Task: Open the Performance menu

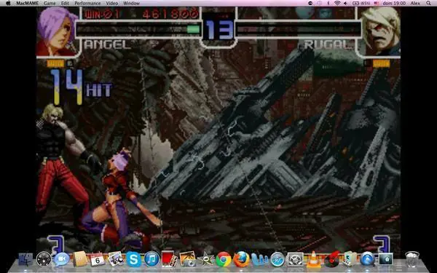Action: click(x=87, y=4)
